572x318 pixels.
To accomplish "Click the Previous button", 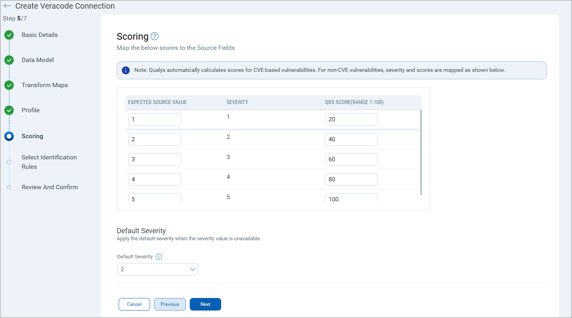I will [x=170, y=304].
